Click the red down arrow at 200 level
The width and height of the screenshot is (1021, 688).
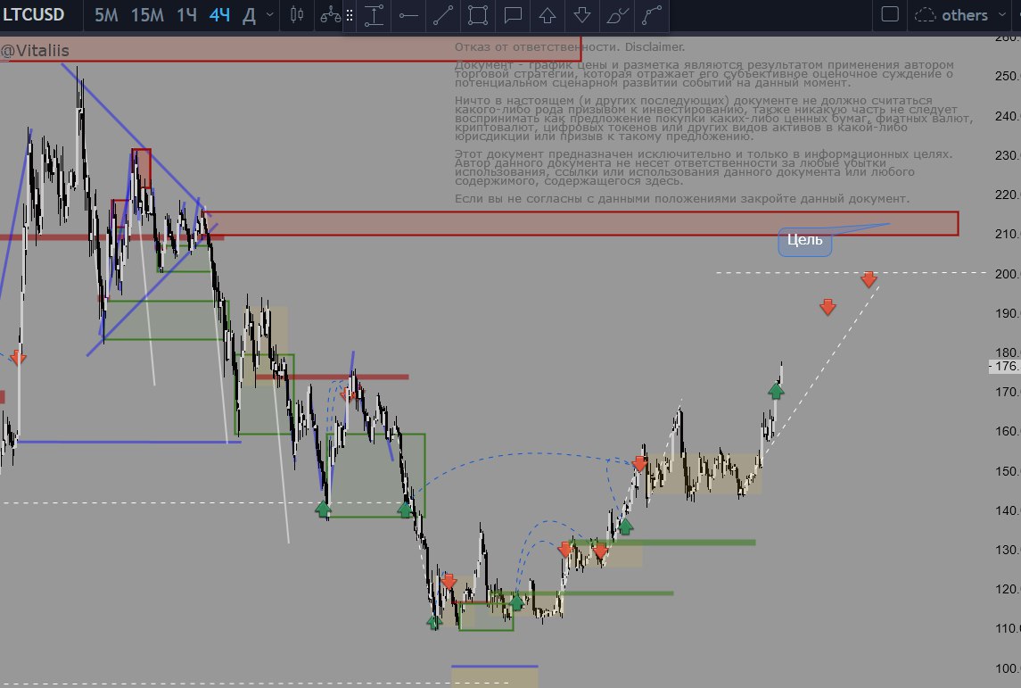869,278
